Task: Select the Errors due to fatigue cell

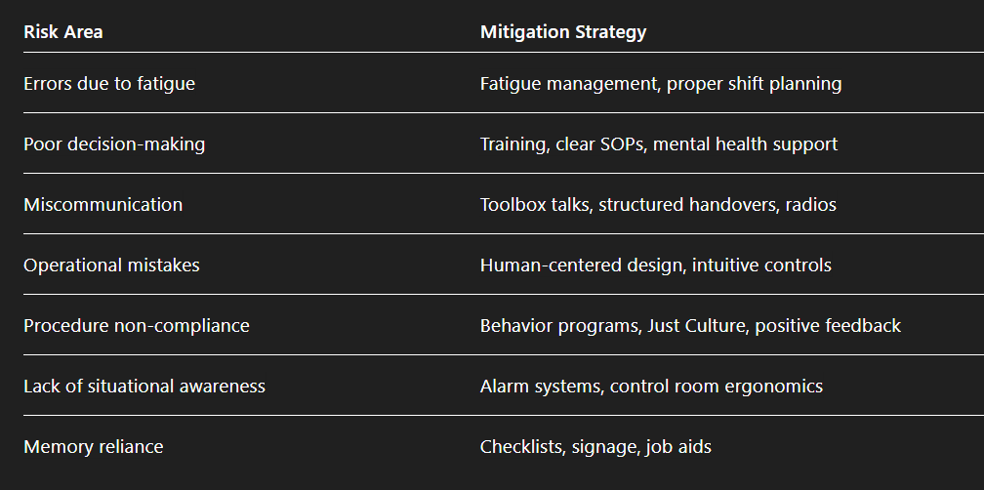Action: pos(109,84)
